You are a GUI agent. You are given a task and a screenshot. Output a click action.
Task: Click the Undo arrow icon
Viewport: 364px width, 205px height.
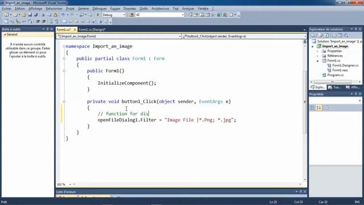click(x=63, y=15)
